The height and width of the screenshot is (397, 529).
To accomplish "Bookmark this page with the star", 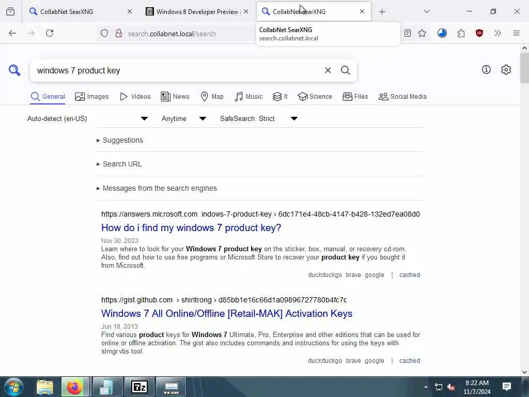I will coord(422,33).
